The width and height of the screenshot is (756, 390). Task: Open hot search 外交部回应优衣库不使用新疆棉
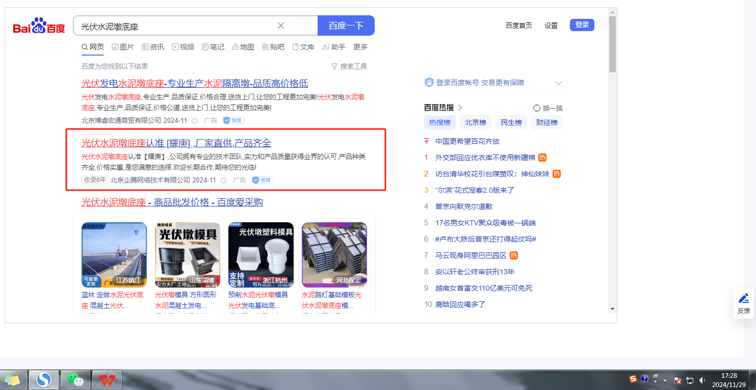[x=485, y=158]
